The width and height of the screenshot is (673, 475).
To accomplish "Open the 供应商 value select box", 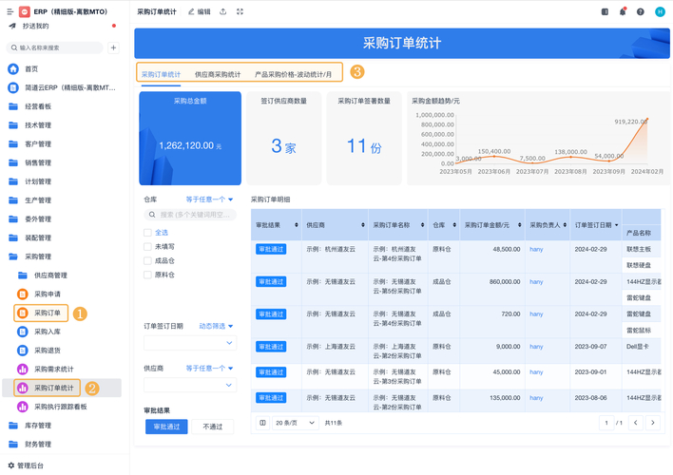I will pos(190,385).
